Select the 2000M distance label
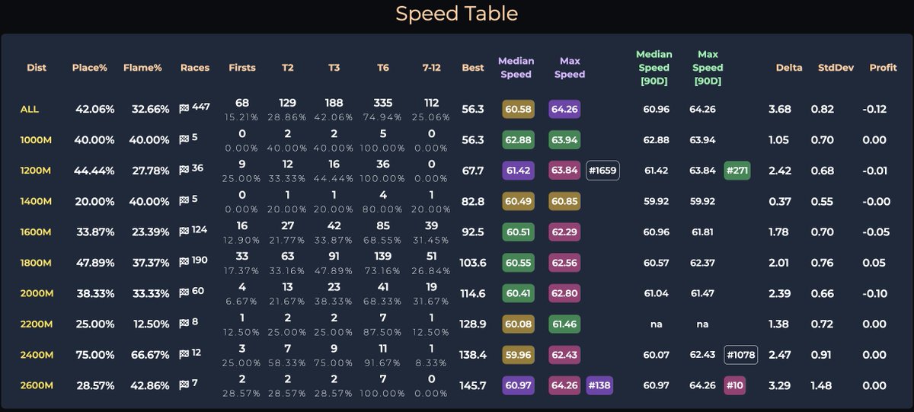This screenshot has width=914, height=412. tap(35, 293)
